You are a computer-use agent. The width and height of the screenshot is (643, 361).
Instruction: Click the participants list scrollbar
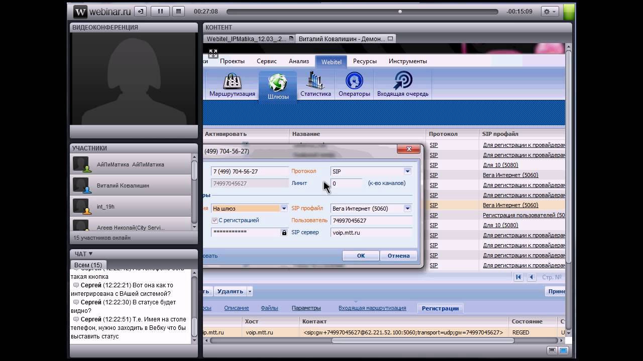(194, 169)
